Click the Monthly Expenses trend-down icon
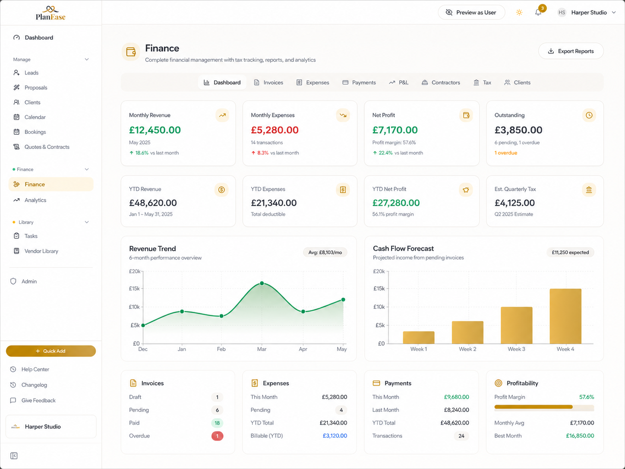Viewport: 625px width, 469px height. (343, 115)
